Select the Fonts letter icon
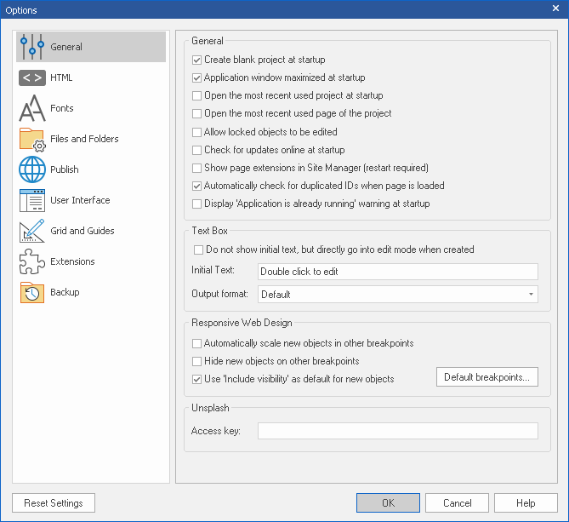Viewport: 569px width, 522px height. tap(32, 108)
